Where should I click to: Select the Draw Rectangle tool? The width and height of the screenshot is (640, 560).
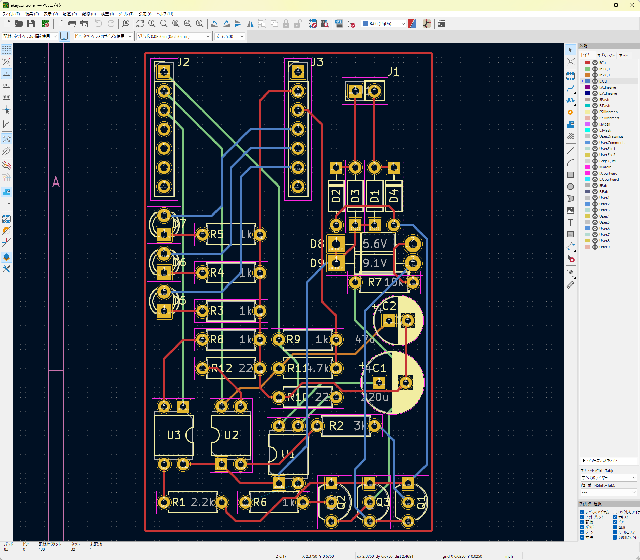point(570,175)
